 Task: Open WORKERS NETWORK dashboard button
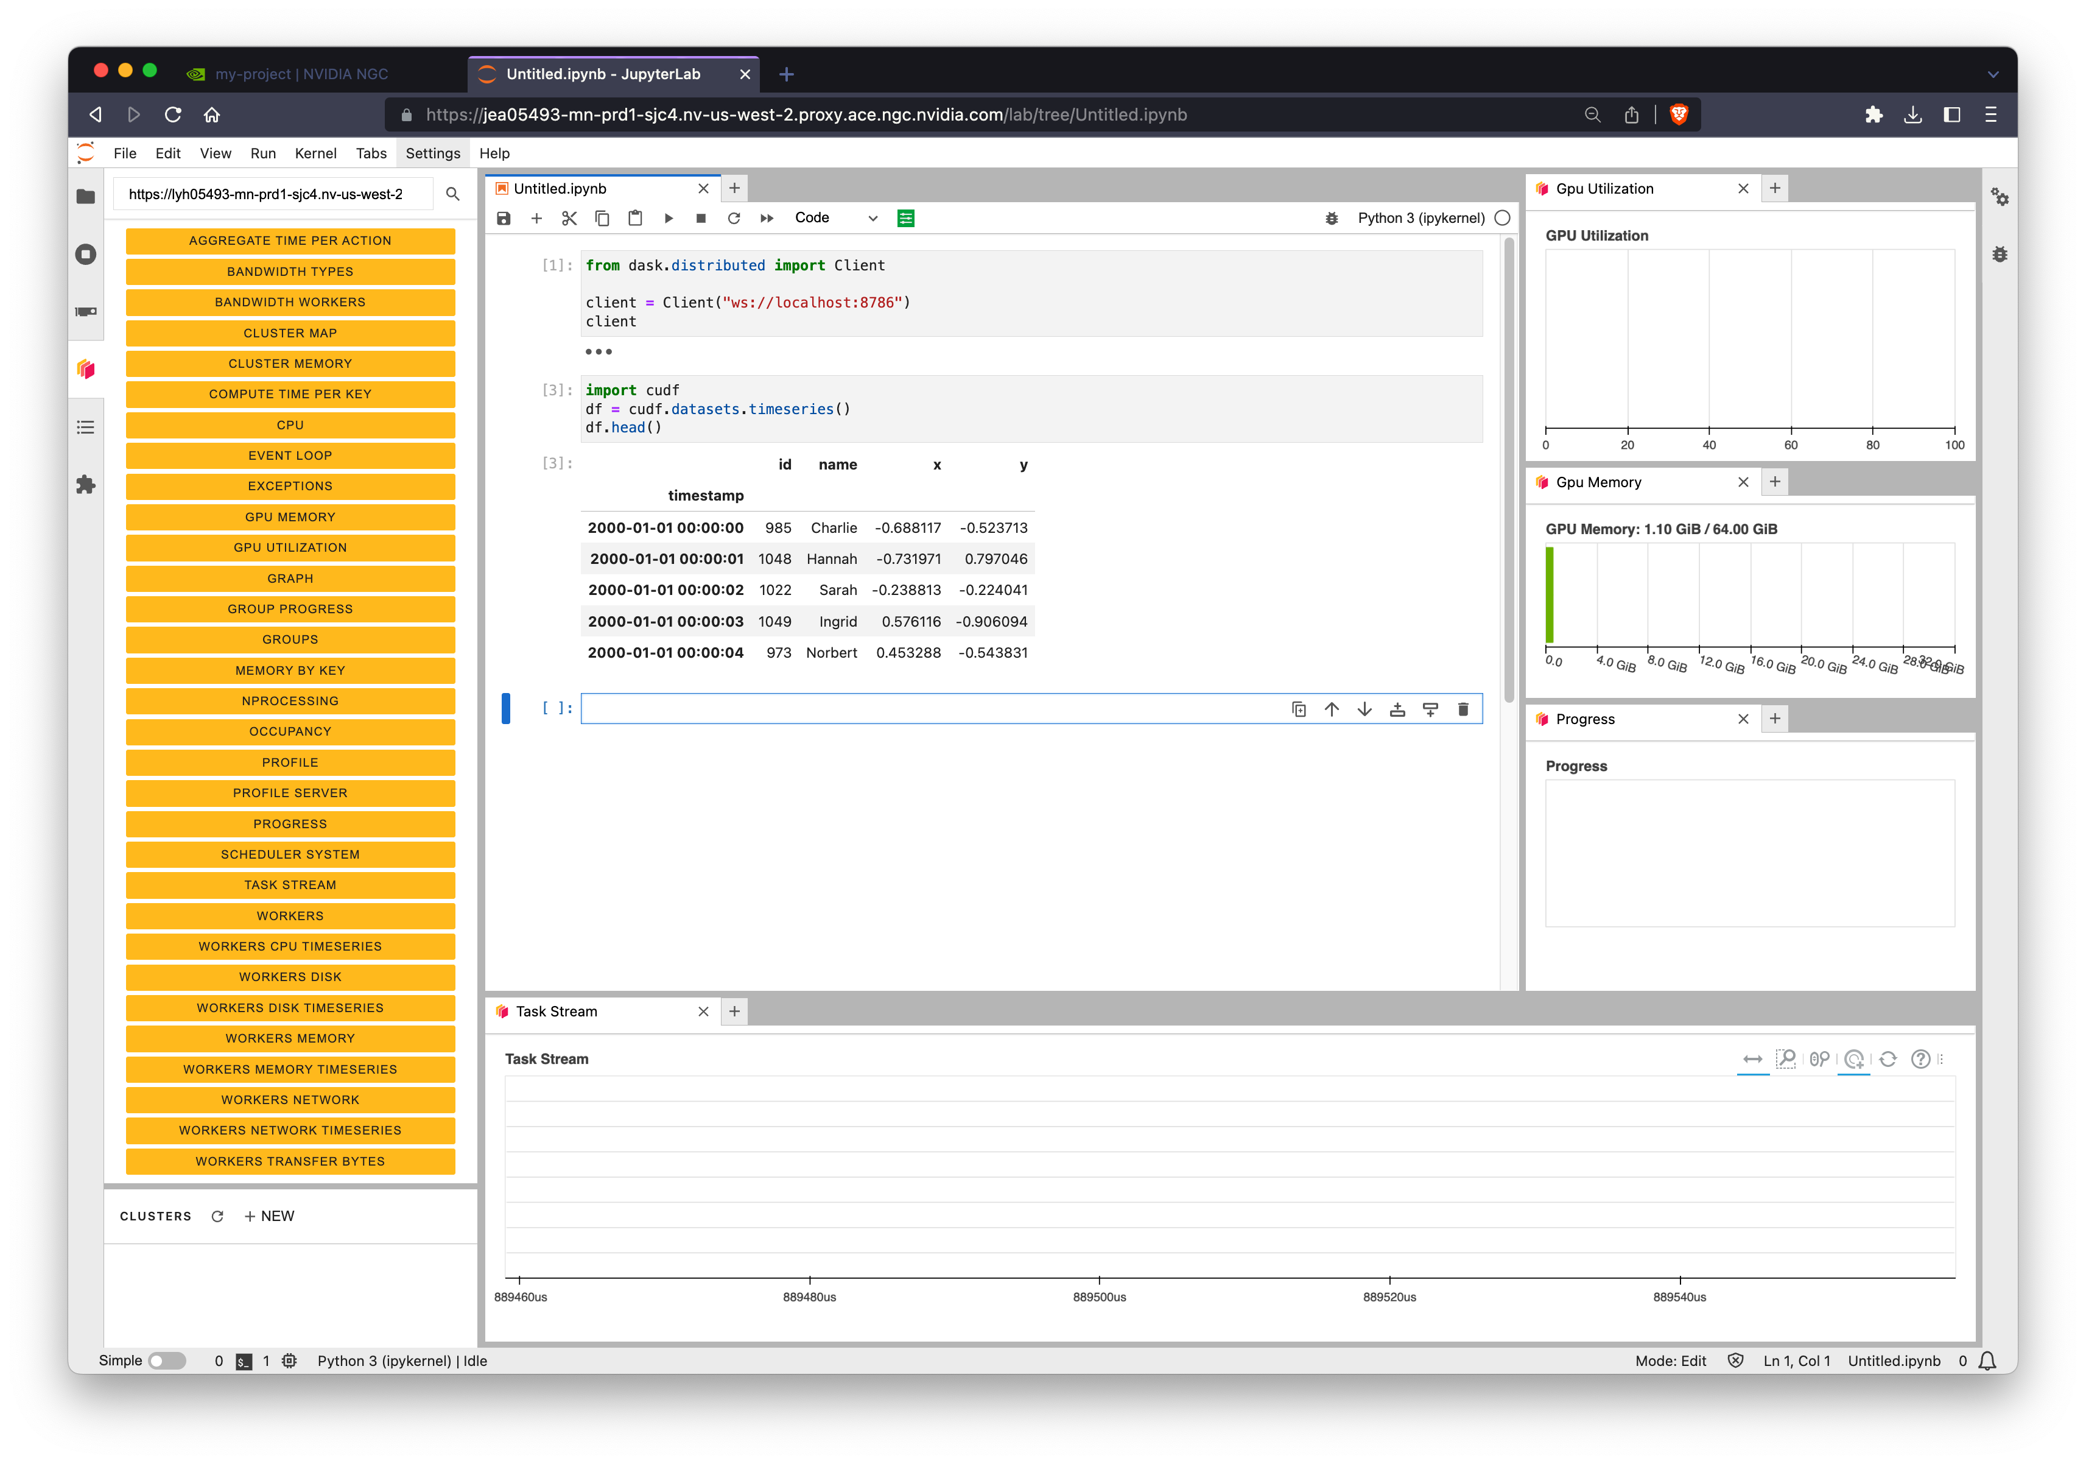[x=290, y=1100]
